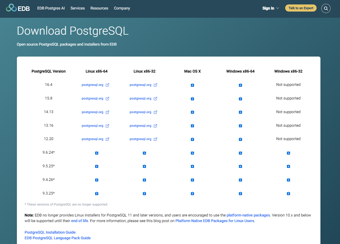Image resolution: width=340 pixels, height=244 pixels.
Task: Open postgresql.org link for 12.20 Linux x86-32
Action: 143,139
